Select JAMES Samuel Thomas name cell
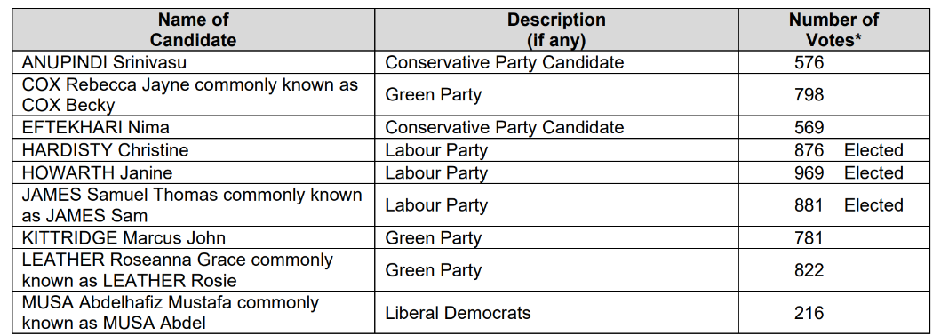The height and width of the screenshot is (336, 933). point(192,205)
